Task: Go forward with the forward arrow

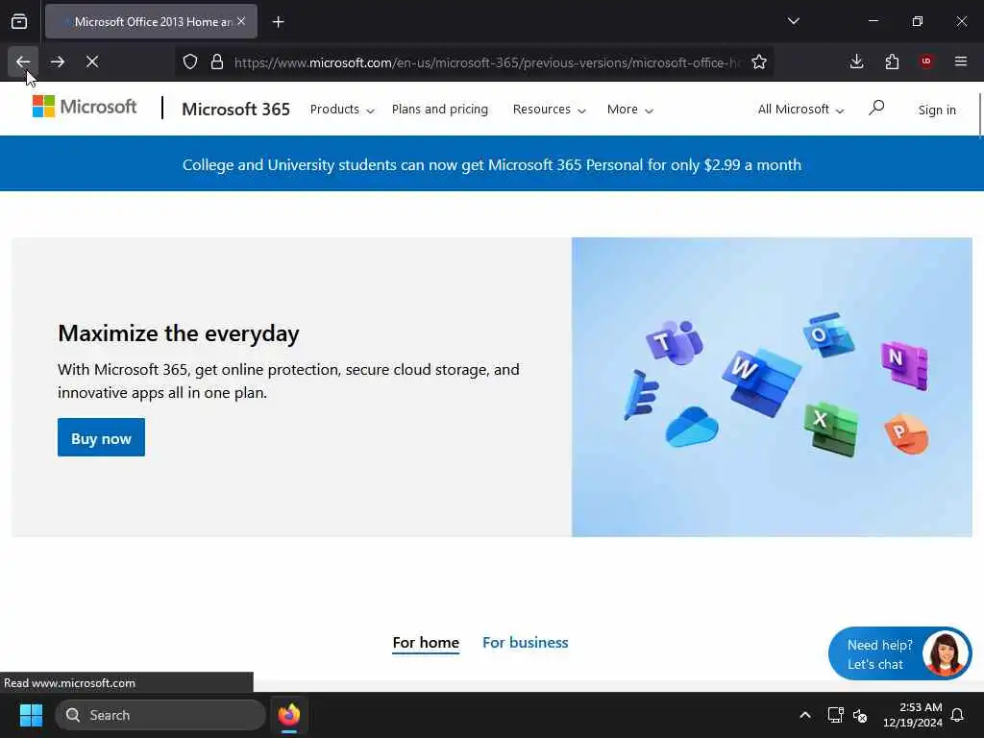Action: click(58, 61)
